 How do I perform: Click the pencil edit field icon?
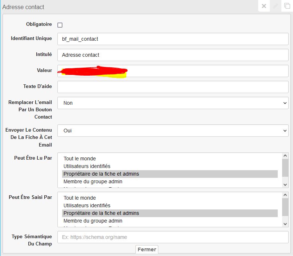point(276,6)
